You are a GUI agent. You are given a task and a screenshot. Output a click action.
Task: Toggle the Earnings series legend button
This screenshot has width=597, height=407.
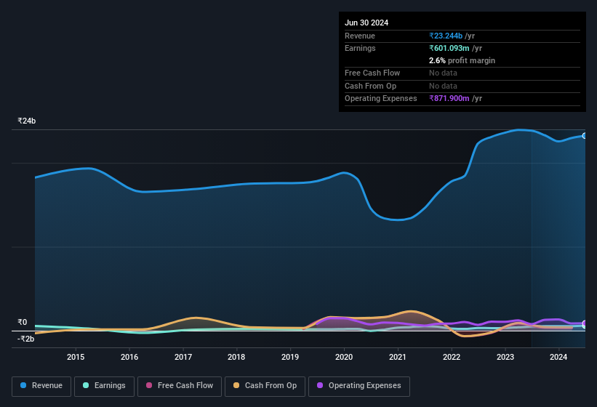click(x=104, y=386)
